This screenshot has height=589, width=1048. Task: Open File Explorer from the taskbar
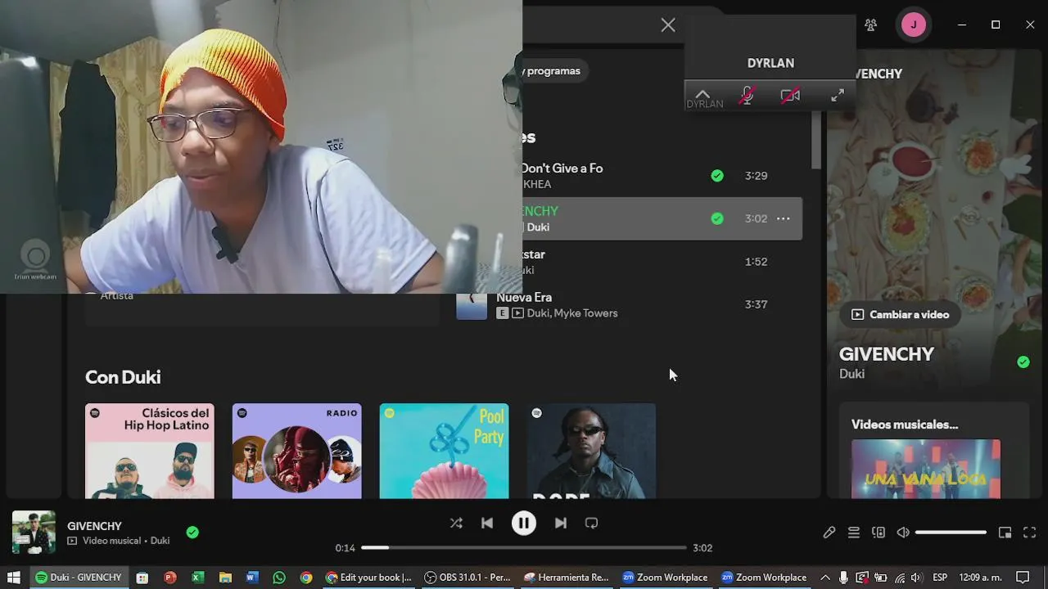(225, 578)
